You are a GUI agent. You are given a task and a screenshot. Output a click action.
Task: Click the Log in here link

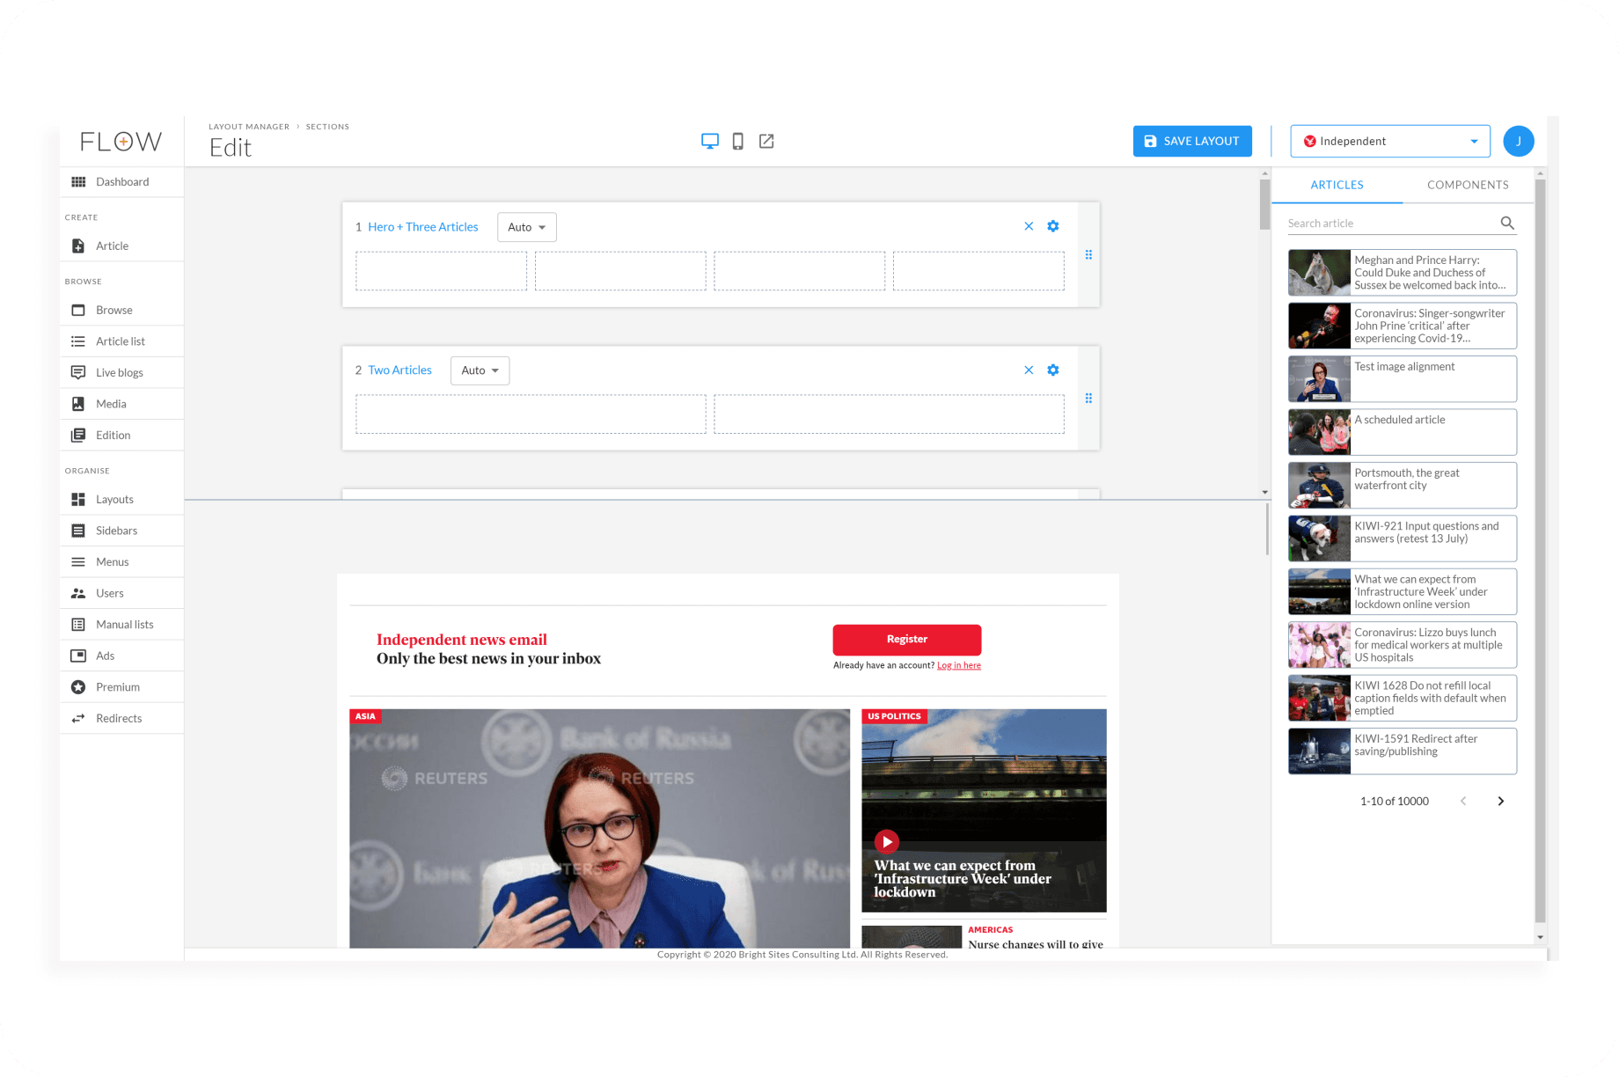tap(959, 666)
